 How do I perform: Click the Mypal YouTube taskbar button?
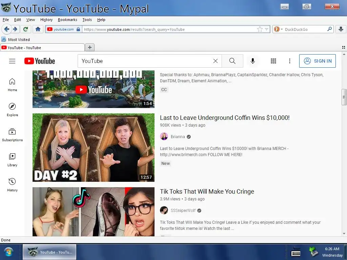[x=49, y=252]
